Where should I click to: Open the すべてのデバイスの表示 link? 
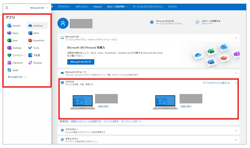pyautogui.click(x=216, y=83)
